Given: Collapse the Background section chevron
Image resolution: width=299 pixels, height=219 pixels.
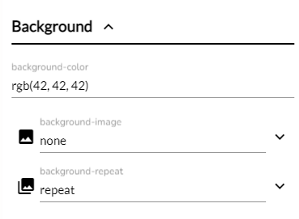Looking at the screenshot, I should click(108, 27).
